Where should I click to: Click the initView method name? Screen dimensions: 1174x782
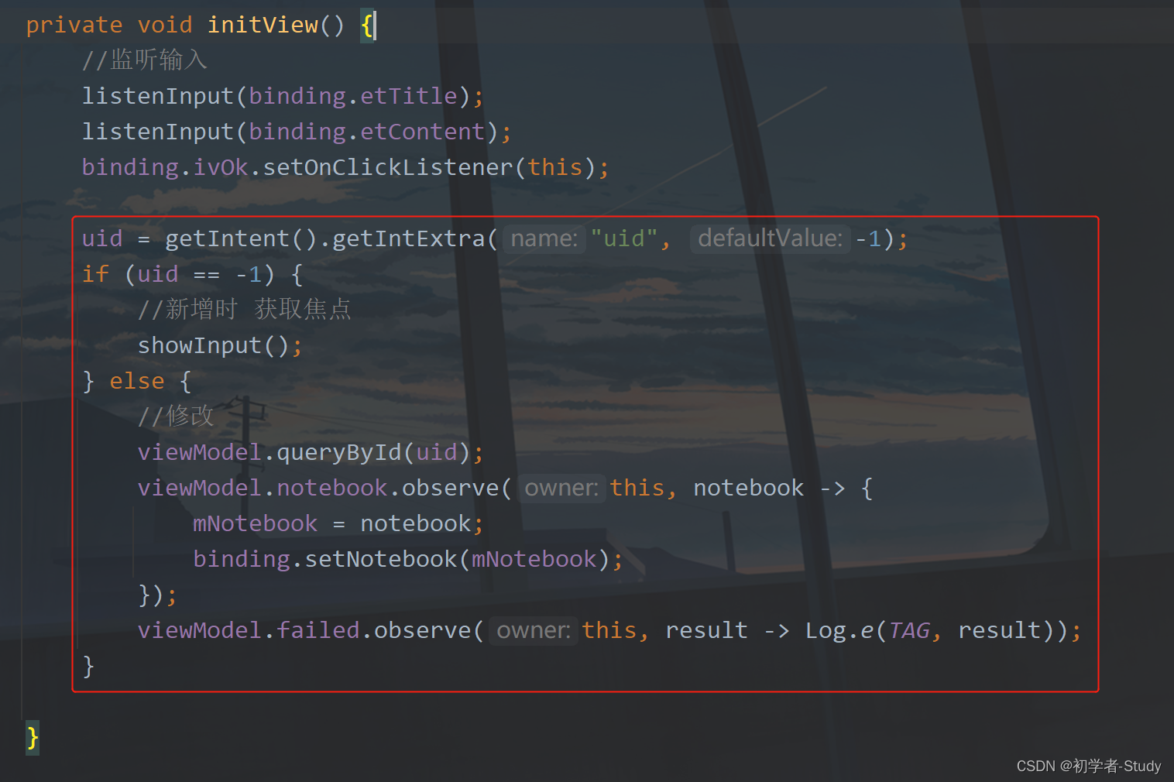point(263,25)
